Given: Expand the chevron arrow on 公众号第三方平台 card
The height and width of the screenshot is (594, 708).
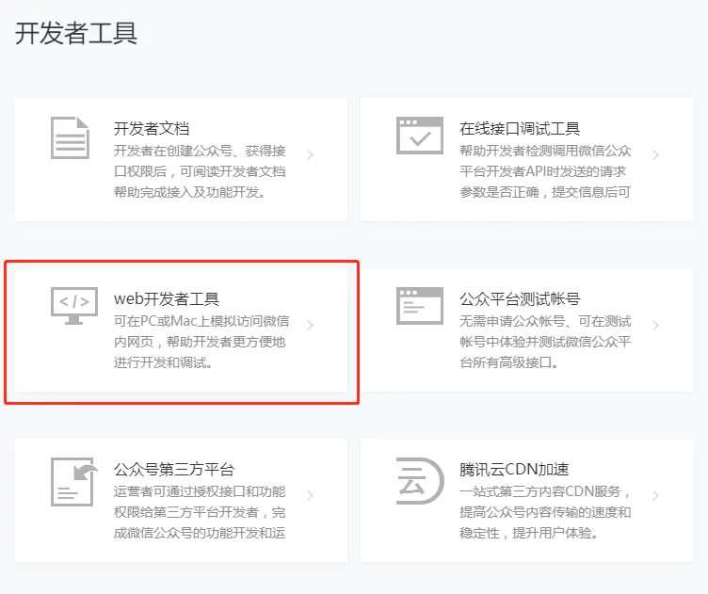Looking at the screenshot, I should 310,495.
